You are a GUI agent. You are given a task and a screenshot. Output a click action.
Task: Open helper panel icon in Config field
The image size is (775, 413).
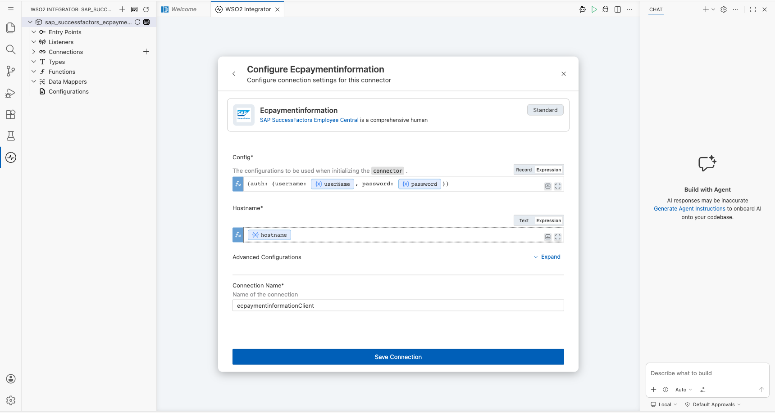click(x=548, y=186)
